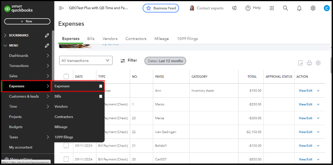Viewport: 333px width, 165px height.
Task: Click the export icon above table
Action: tap(300, 63)
